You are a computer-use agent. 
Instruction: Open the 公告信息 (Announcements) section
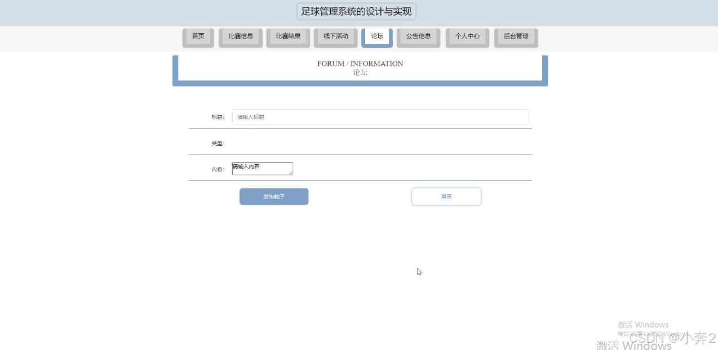[x=418, y=36]
